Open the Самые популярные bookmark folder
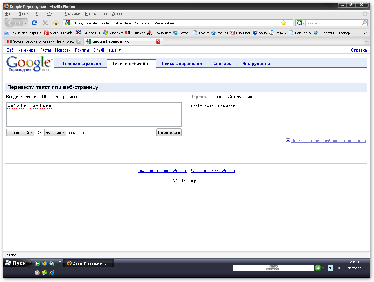This screenshot has width=374, height=282. tap(23, 33)
